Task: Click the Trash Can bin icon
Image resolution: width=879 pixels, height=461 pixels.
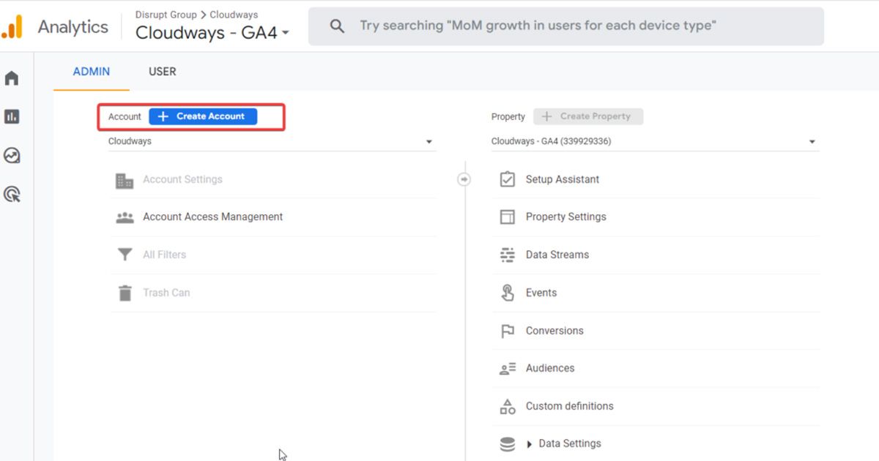Action: [x=125, y=293]
